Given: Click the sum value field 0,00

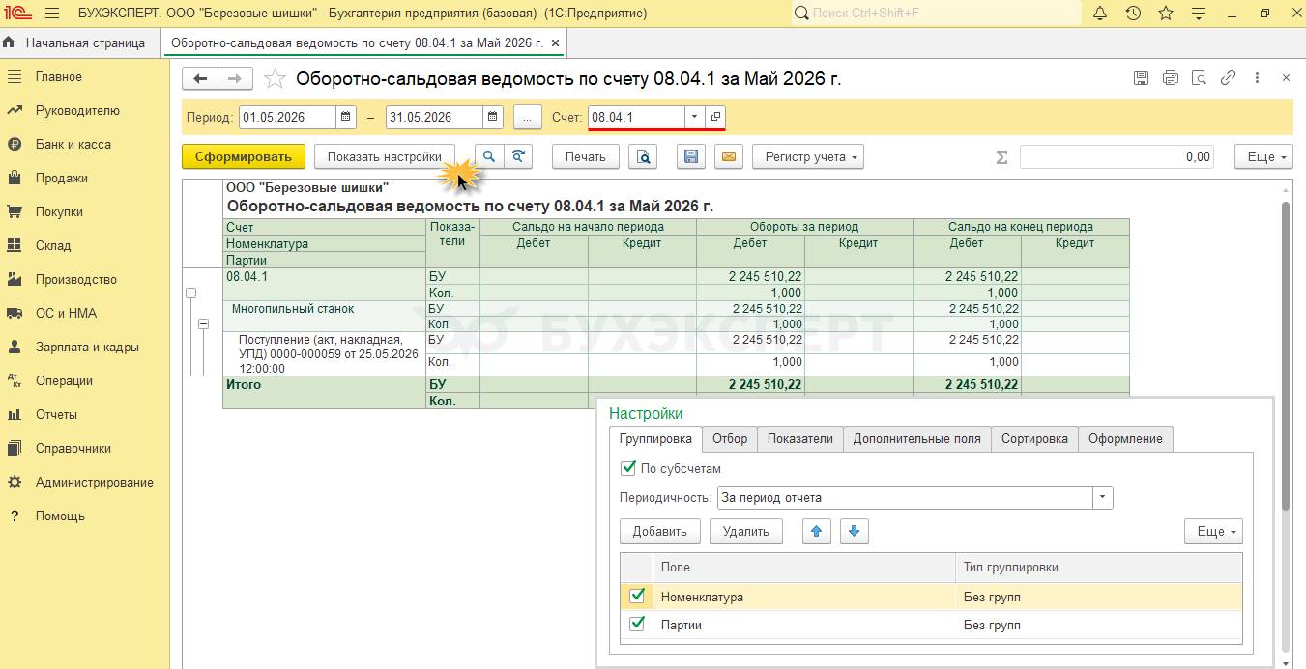Looking at the screenshot, I should pos(1117,157).
